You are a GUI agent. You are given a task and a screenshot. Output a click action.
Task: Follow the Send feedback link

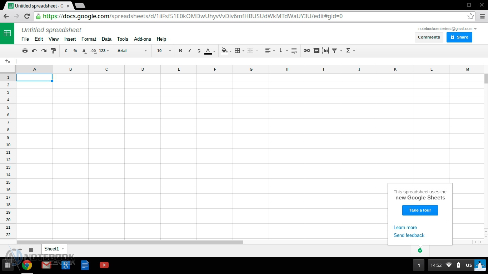click(x=409, y=235)
